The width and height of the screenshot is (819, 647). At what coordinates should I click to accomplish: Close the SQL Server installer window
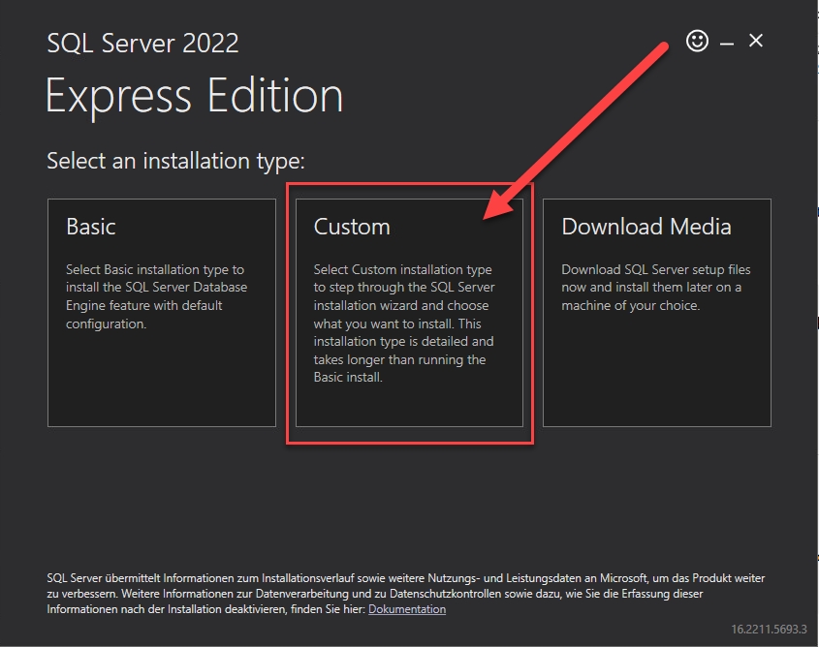pyautogui.click(x=755, y=40)
